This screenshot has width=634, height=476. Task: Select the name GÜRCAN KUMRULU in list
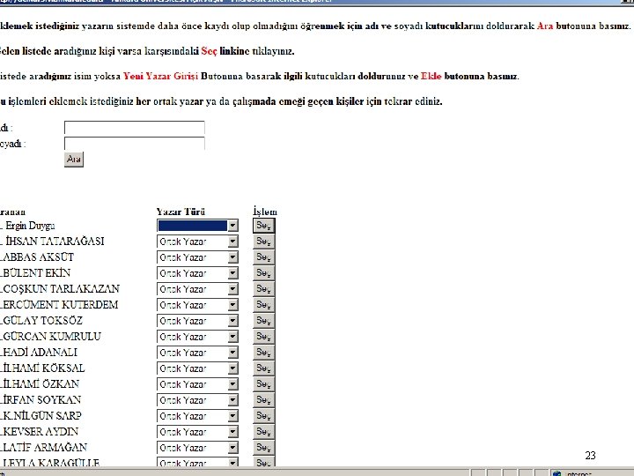click(52, 337)
